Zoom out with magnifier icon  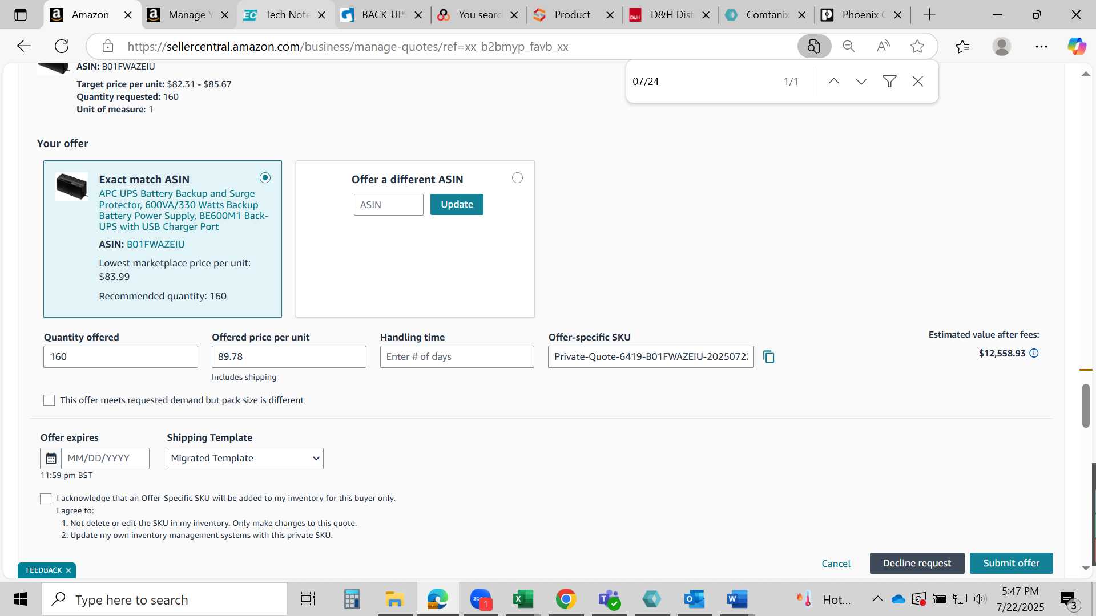849,46
